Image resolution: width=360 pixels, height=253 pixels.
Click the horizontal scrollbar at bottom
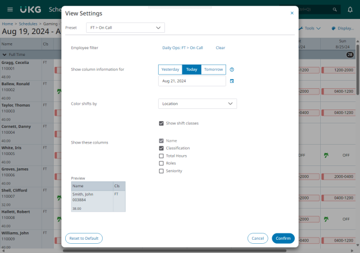pos(174,251)
